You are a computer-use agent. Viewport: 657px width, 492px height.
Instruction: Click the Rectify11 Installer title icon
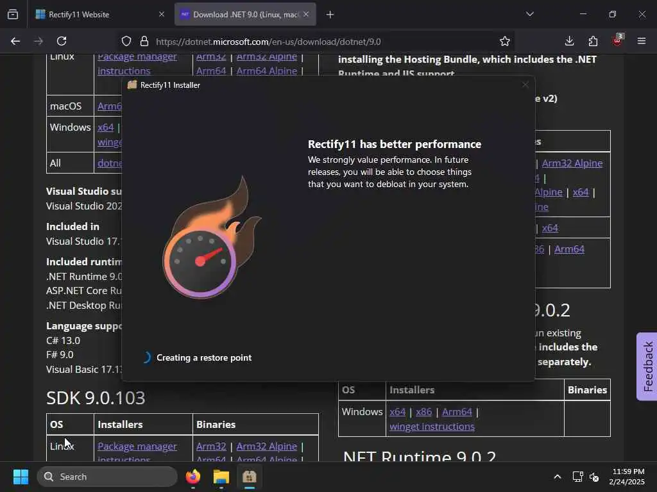(x=132, y=85)
